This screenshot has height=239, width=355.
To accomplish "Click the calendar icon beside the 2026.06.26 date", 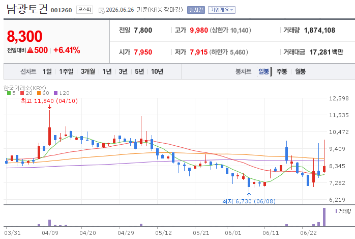I will tap(101, 10).
